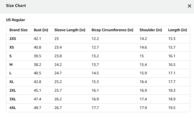
Task: Click length value 16.5 in M row
Action: (172, 65)
